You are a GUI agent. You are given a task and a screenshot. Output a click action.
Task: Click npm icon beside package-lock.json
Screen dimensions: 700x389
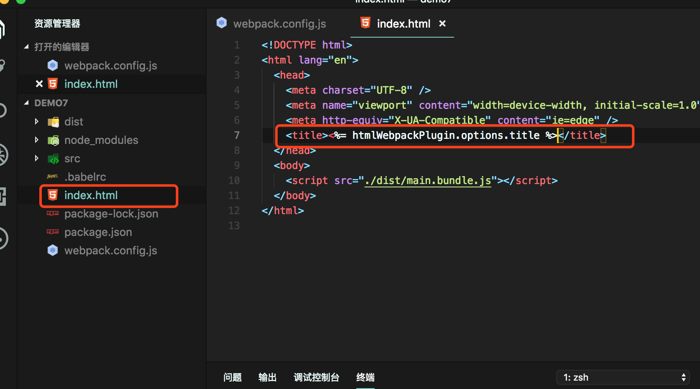tap(53, 213)
